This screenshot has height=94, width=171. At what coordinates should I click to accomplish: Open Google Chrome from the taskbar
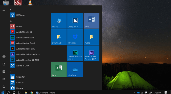pos(32,92)
